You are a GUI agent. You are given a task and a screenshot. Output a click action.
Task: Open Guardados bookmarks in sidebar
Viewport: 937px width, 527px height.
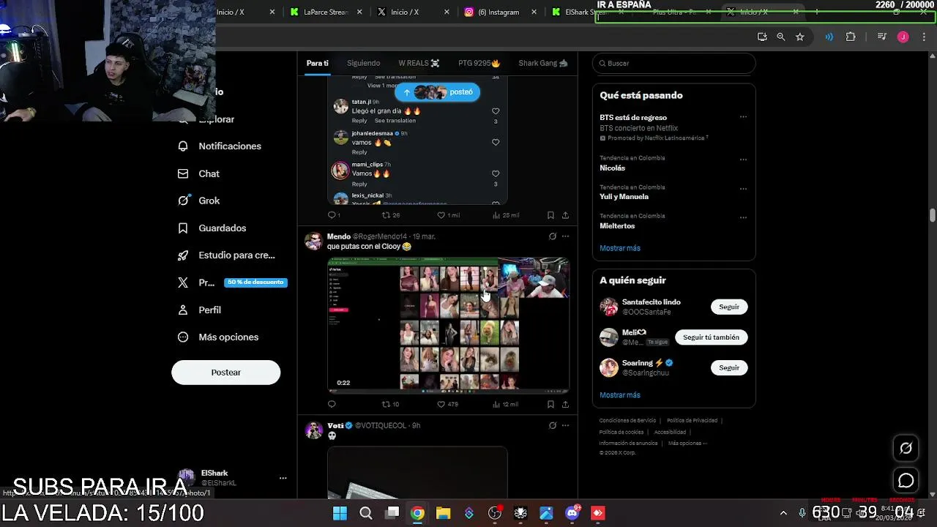[212, 228]
